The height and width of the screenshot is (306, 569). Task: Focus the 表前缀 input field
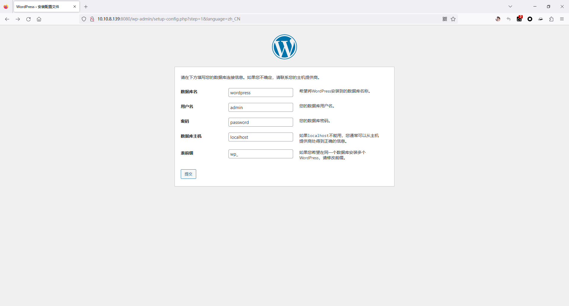tap(261, 154)
